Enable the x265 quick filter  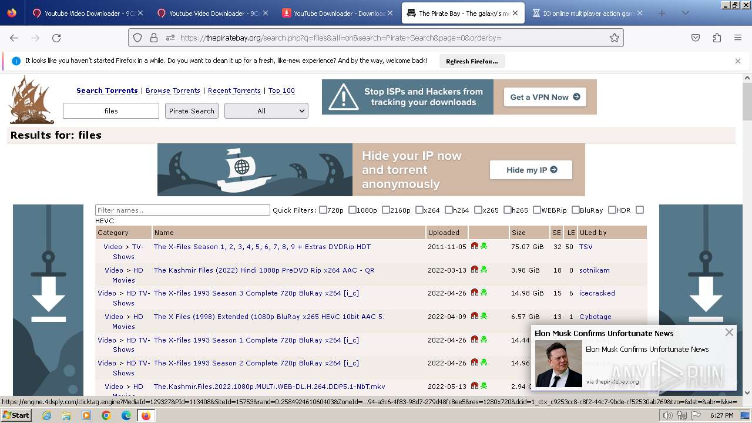[x=478, y=210]
